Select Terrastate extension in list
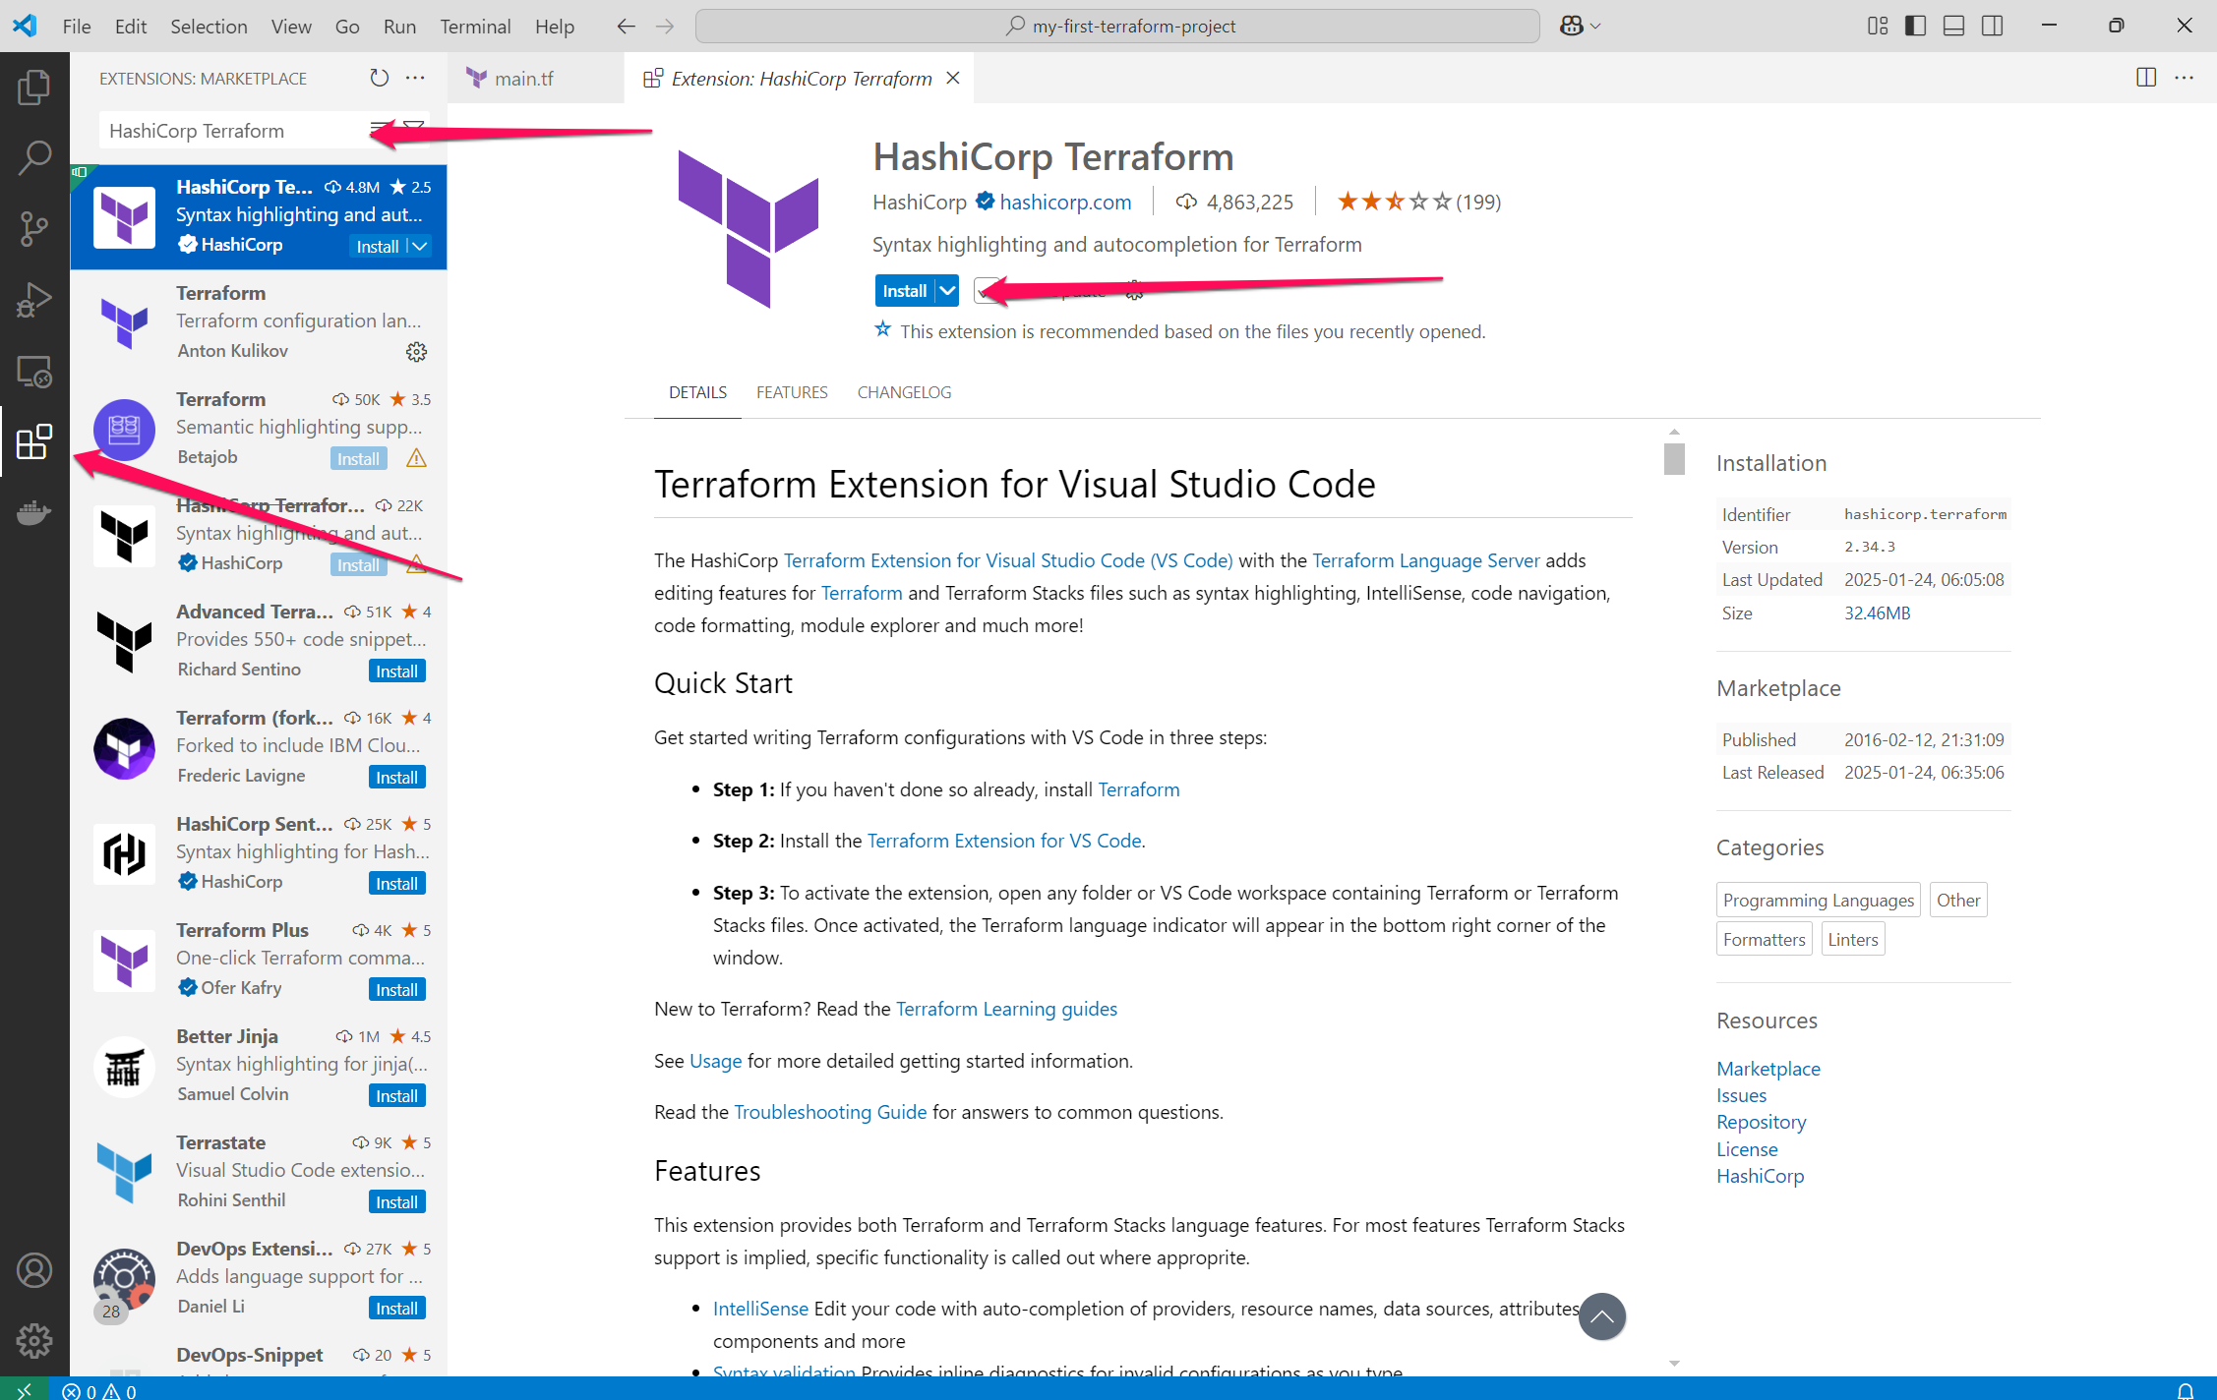Image resolution: width=2217 pixels, height=1400 pixels. [x=259, y=1172]
